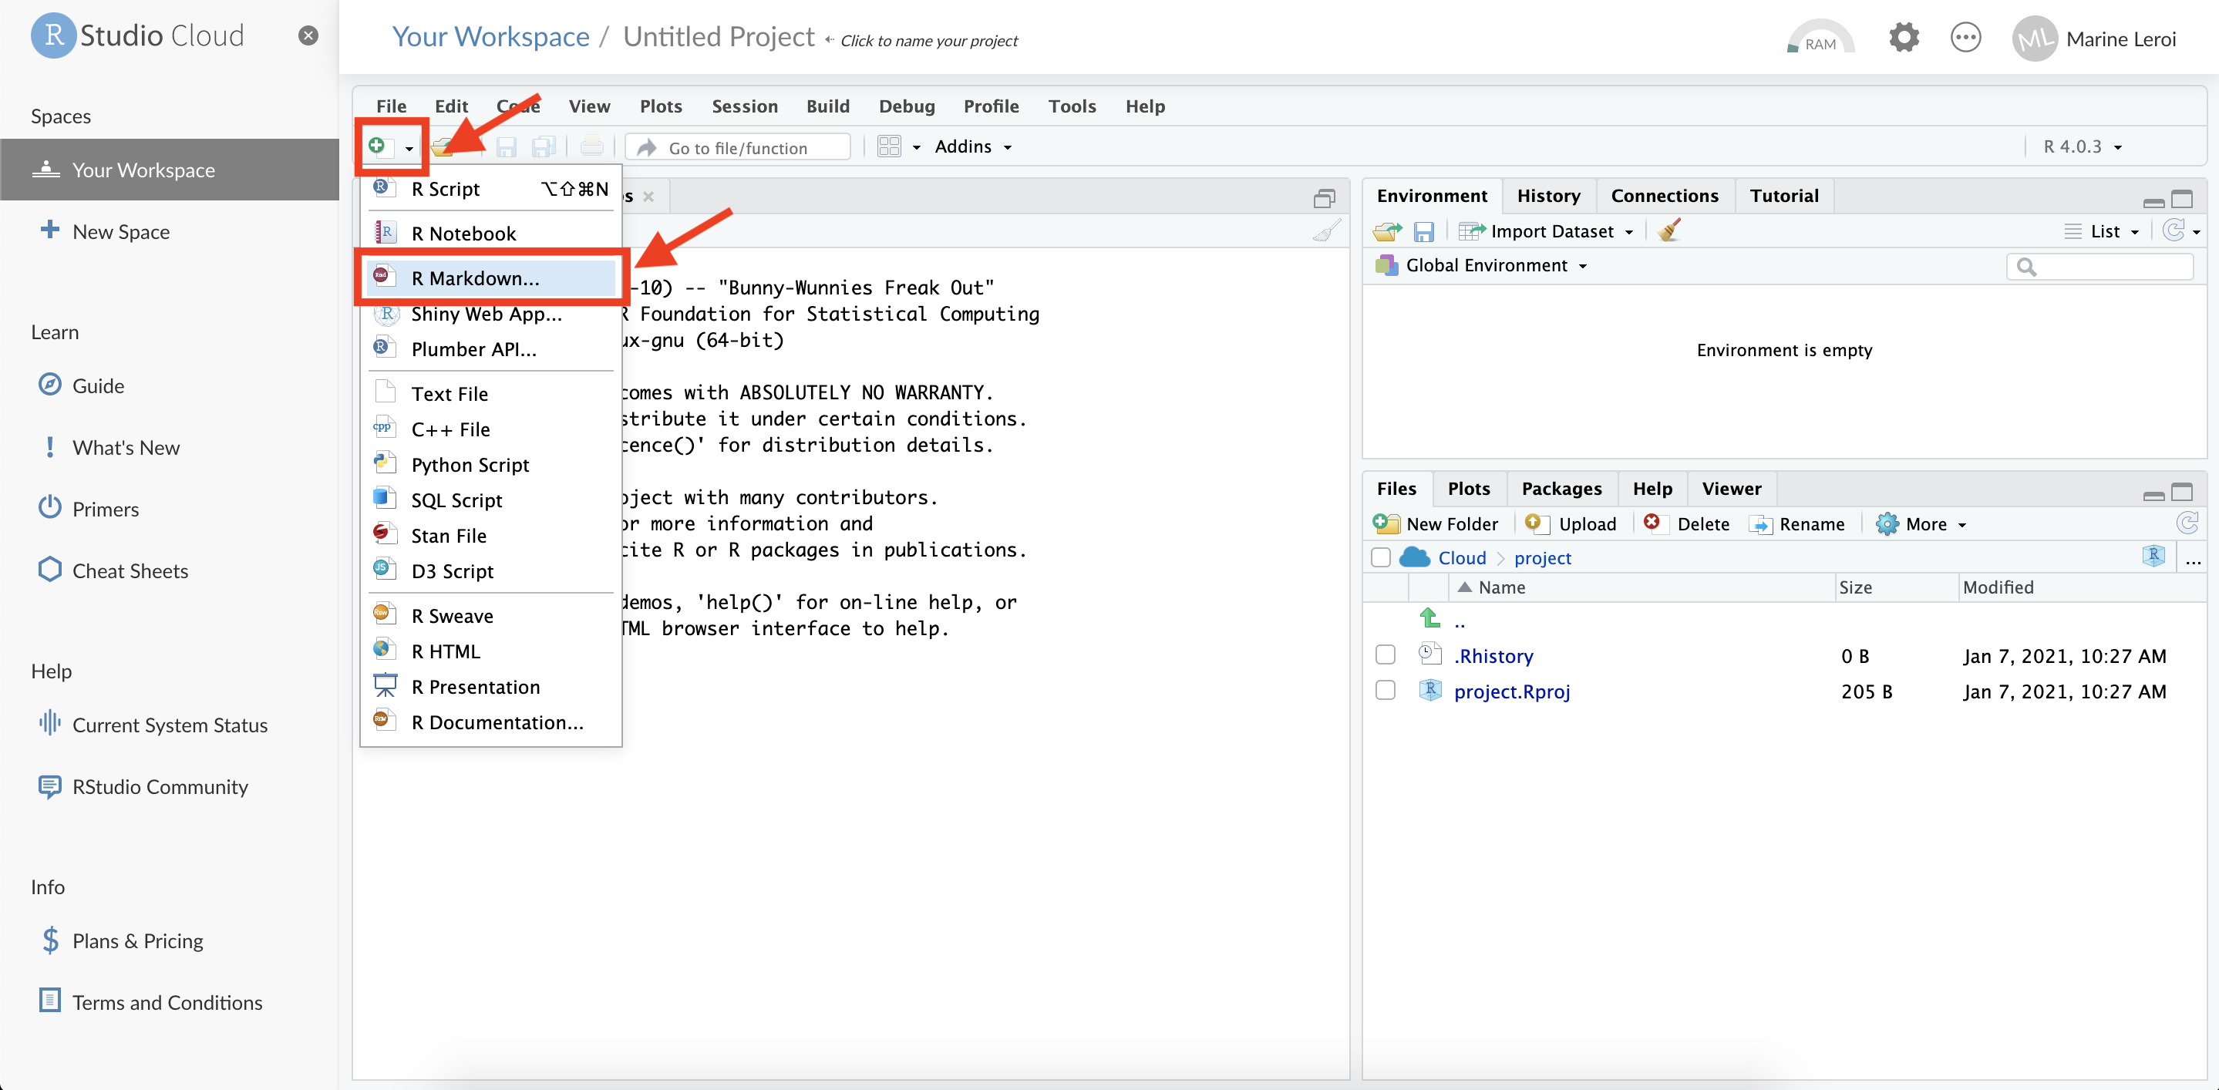Choose R Notebook from new file menu
The width and height of the screenshot is (2219, 1090).
click(x=490, y=234)
